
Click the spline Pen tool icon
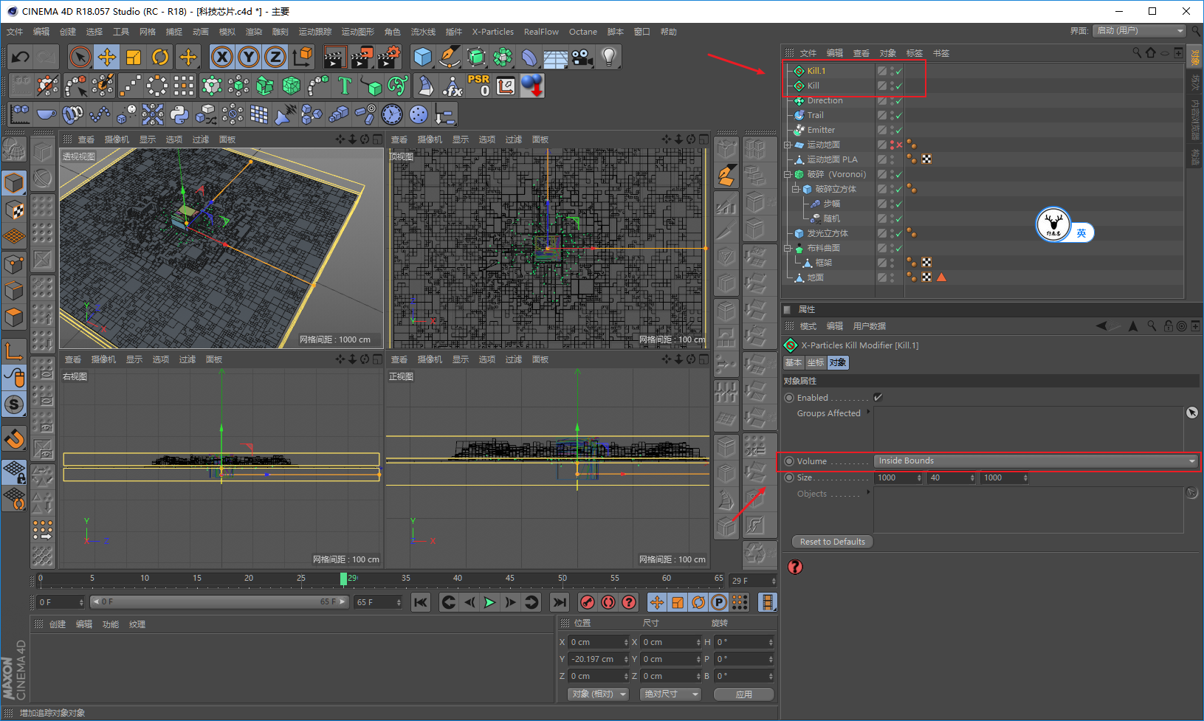click(449, 57)
